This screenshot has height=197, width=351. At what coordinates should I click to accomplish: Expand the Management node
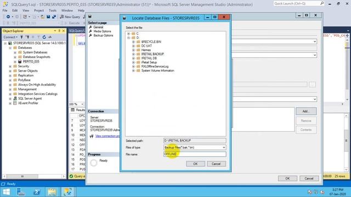click(10, 89)
